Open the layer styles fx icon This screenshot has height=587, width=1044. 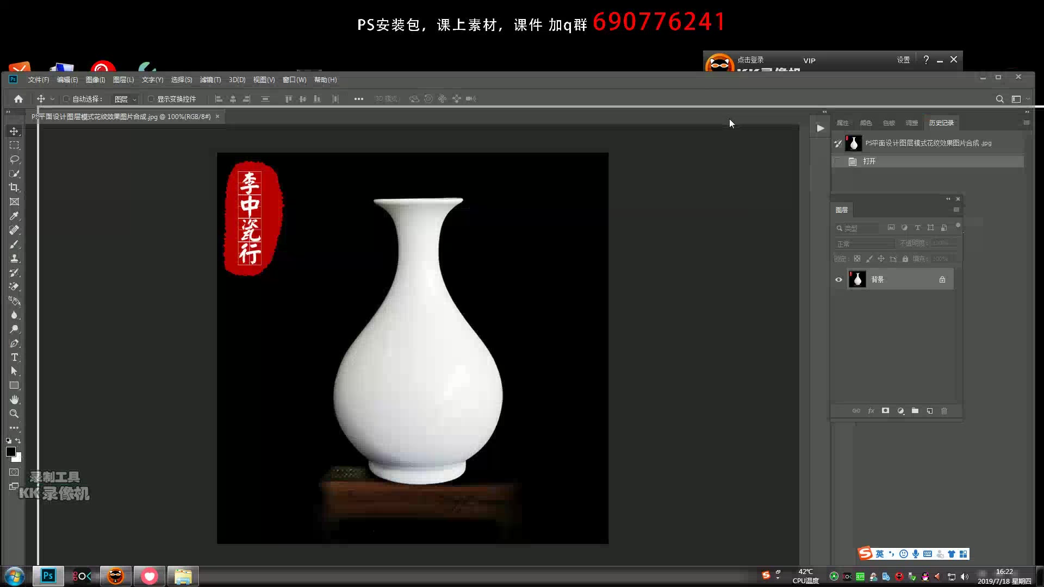[871, 411]
